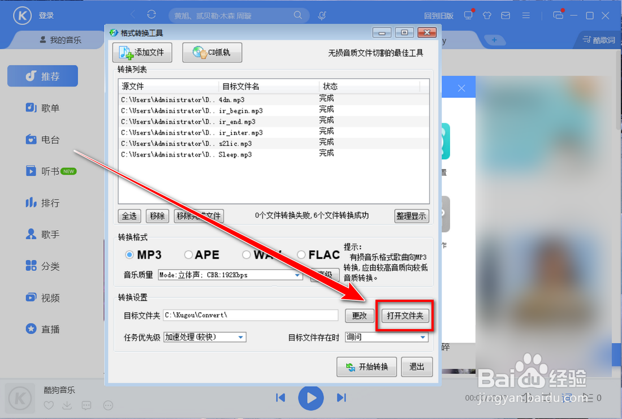
Task: Click the search magnifier icon
Action: 298,15
